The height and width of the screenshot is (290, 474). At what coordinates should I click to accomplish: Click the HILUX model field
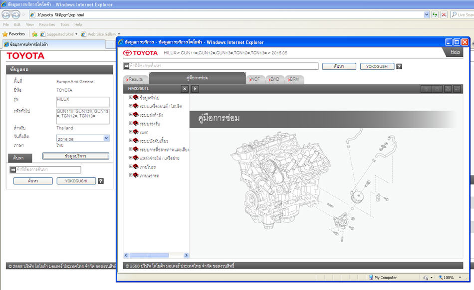[83, 102]
